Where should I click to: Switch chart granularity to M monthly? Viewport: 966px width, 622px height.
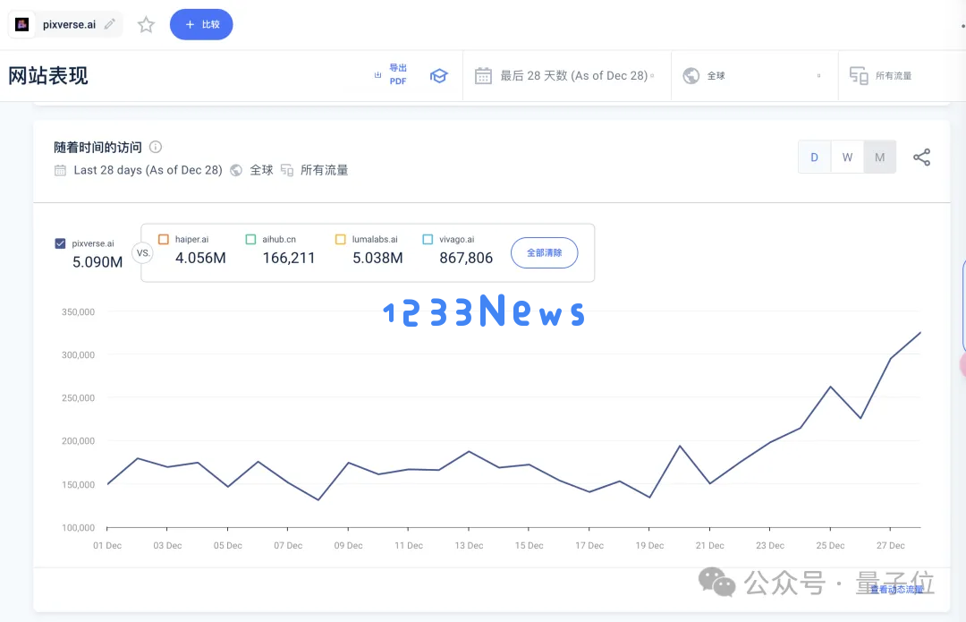(880, 158)
